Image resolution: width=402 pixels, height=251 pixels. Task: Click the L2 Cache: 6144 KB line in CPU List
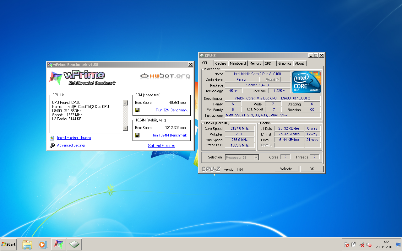pos(67,119)
